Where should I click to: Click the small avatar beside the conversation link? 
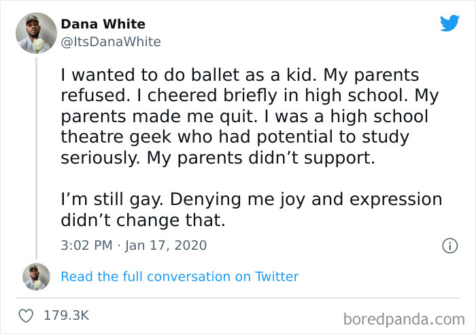coord(36,277)
